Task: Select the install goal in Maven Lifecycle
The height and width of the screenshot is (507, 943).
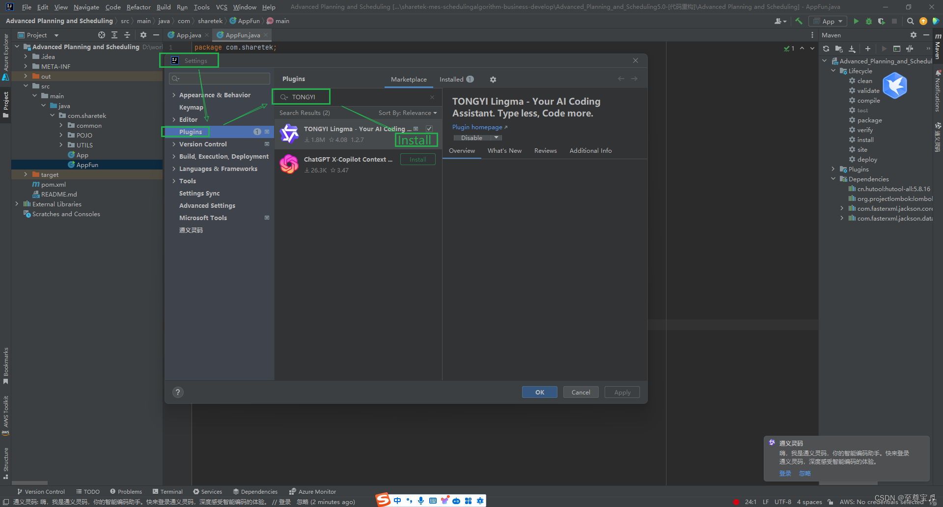Action: [865, 140]
